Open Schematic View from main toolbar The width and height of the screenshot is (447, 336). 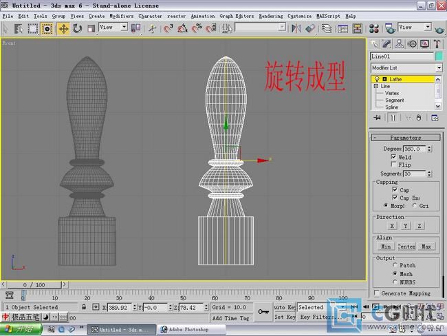(x=357, y=28)
